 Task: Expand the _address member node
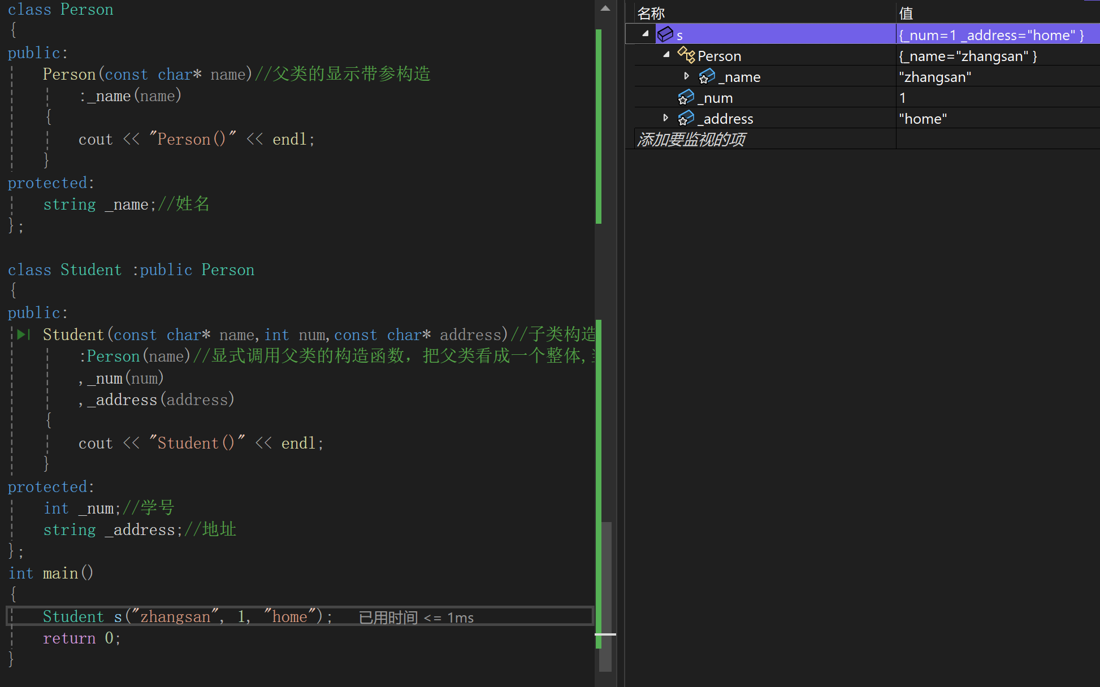click(666, 118)
